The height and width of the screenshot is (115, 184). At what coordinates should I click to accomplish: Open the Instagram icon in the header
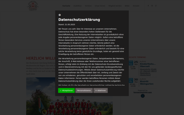tap(152, 6)
